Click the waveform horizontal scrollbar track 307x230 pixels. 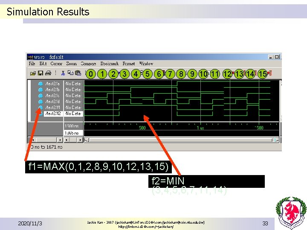point(181,140)
